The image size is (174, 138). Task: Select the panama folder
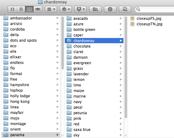(31, 135)
